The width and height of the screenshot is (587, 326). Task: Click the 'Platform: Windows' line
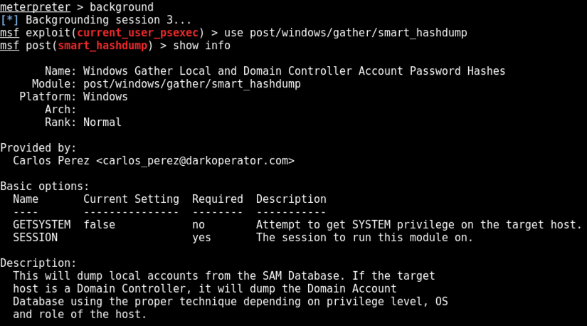pyautogui.click(x=73, y=97)
